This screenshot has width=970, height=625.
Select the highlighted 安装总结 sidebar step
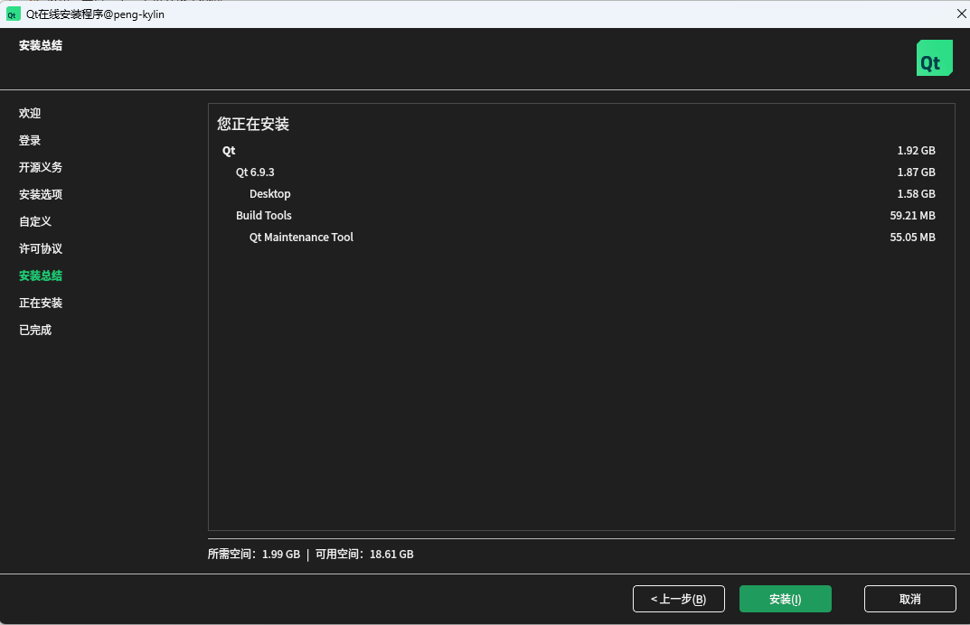click(40, 275)
